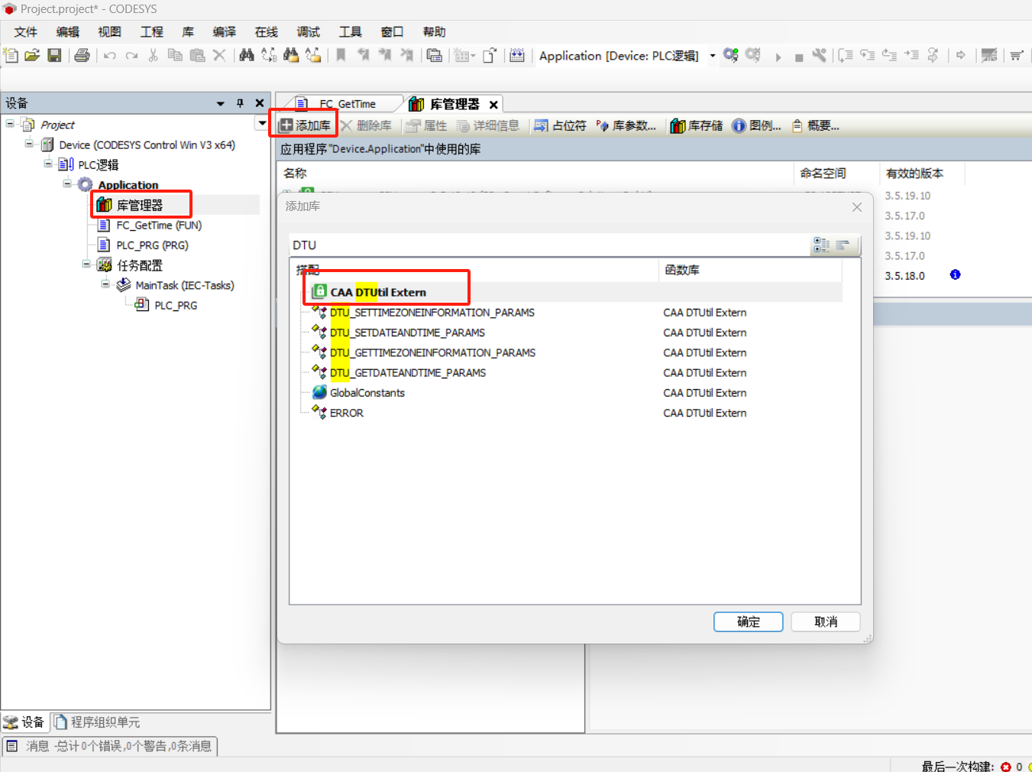Screen dimensions: 1032x772
Task: Click the 库参数... toolbar button
Action: pos(626,126)
